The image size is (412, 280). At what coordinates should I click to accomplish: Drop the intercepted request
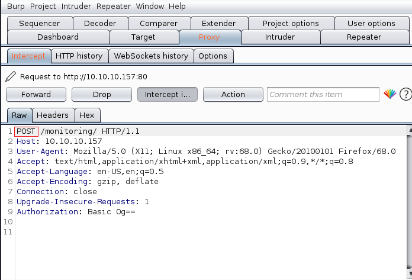click(102, 94)
